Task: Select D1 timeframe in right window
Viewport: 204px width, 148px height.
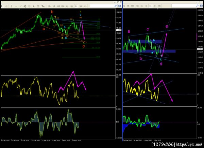Action: pyautogui.click(x=150, y=6)
